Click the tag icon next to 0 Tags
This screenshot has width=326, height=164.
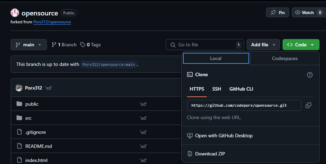pyautogui.click(x=83, y=45)
